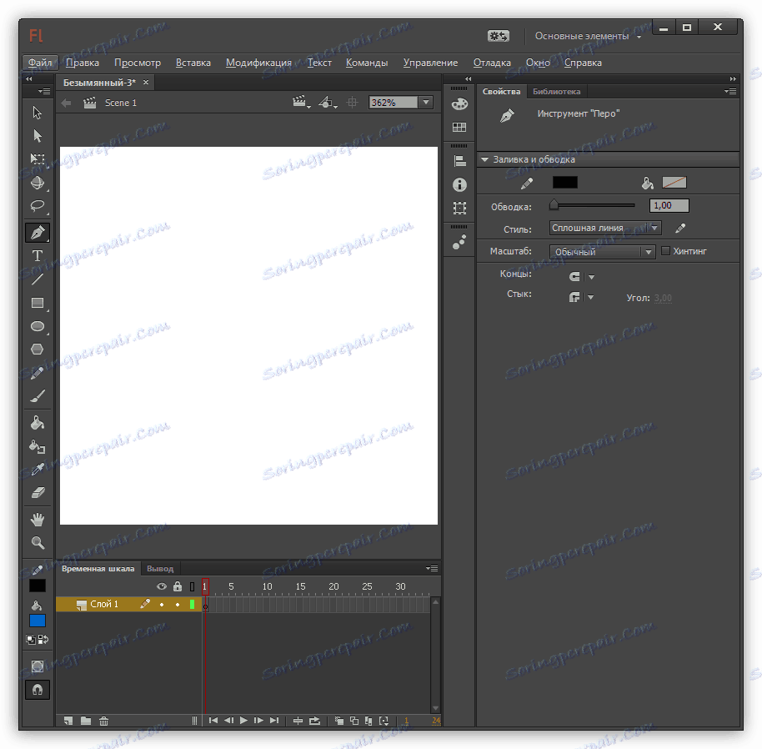Screen dimensions: 762x749
Task: Create a new layer button
Action: 68,721
